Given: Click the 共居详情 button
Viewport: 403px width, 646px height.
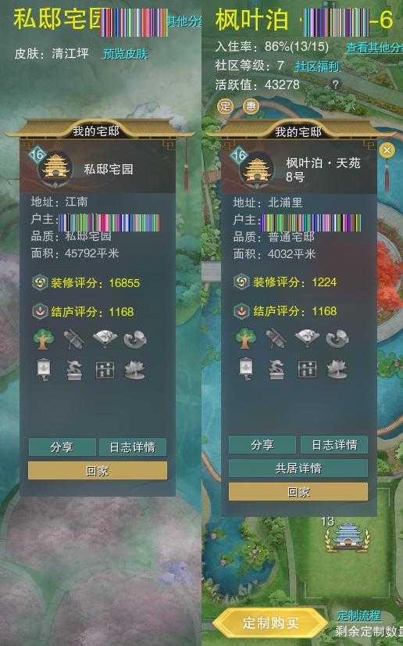Looking at the screenshot, I should (x=298, y=468).
